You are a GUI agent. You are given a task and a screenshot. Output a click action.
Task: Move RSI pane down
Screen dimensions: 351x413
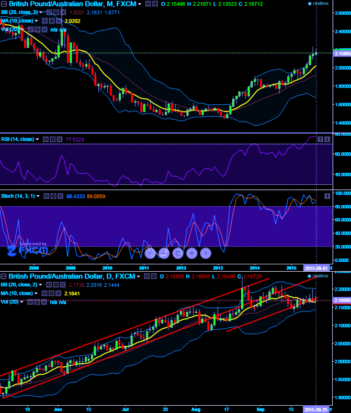click(327, 139)
